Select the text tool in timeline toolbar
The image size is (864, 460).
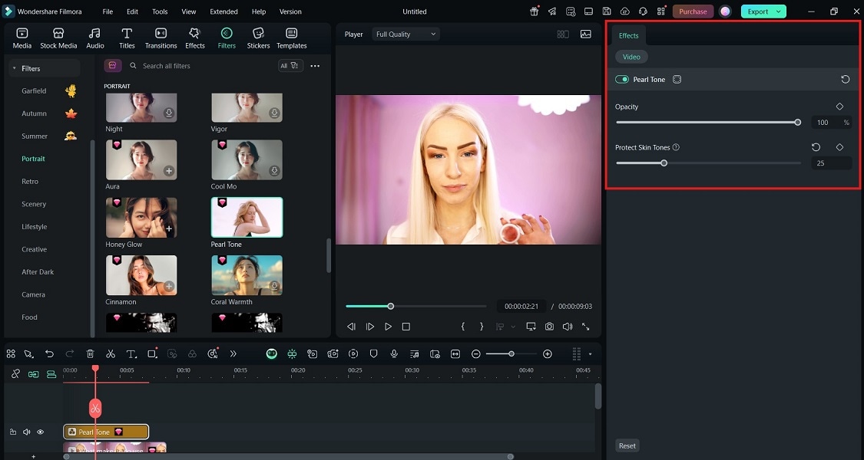[131, 353]
